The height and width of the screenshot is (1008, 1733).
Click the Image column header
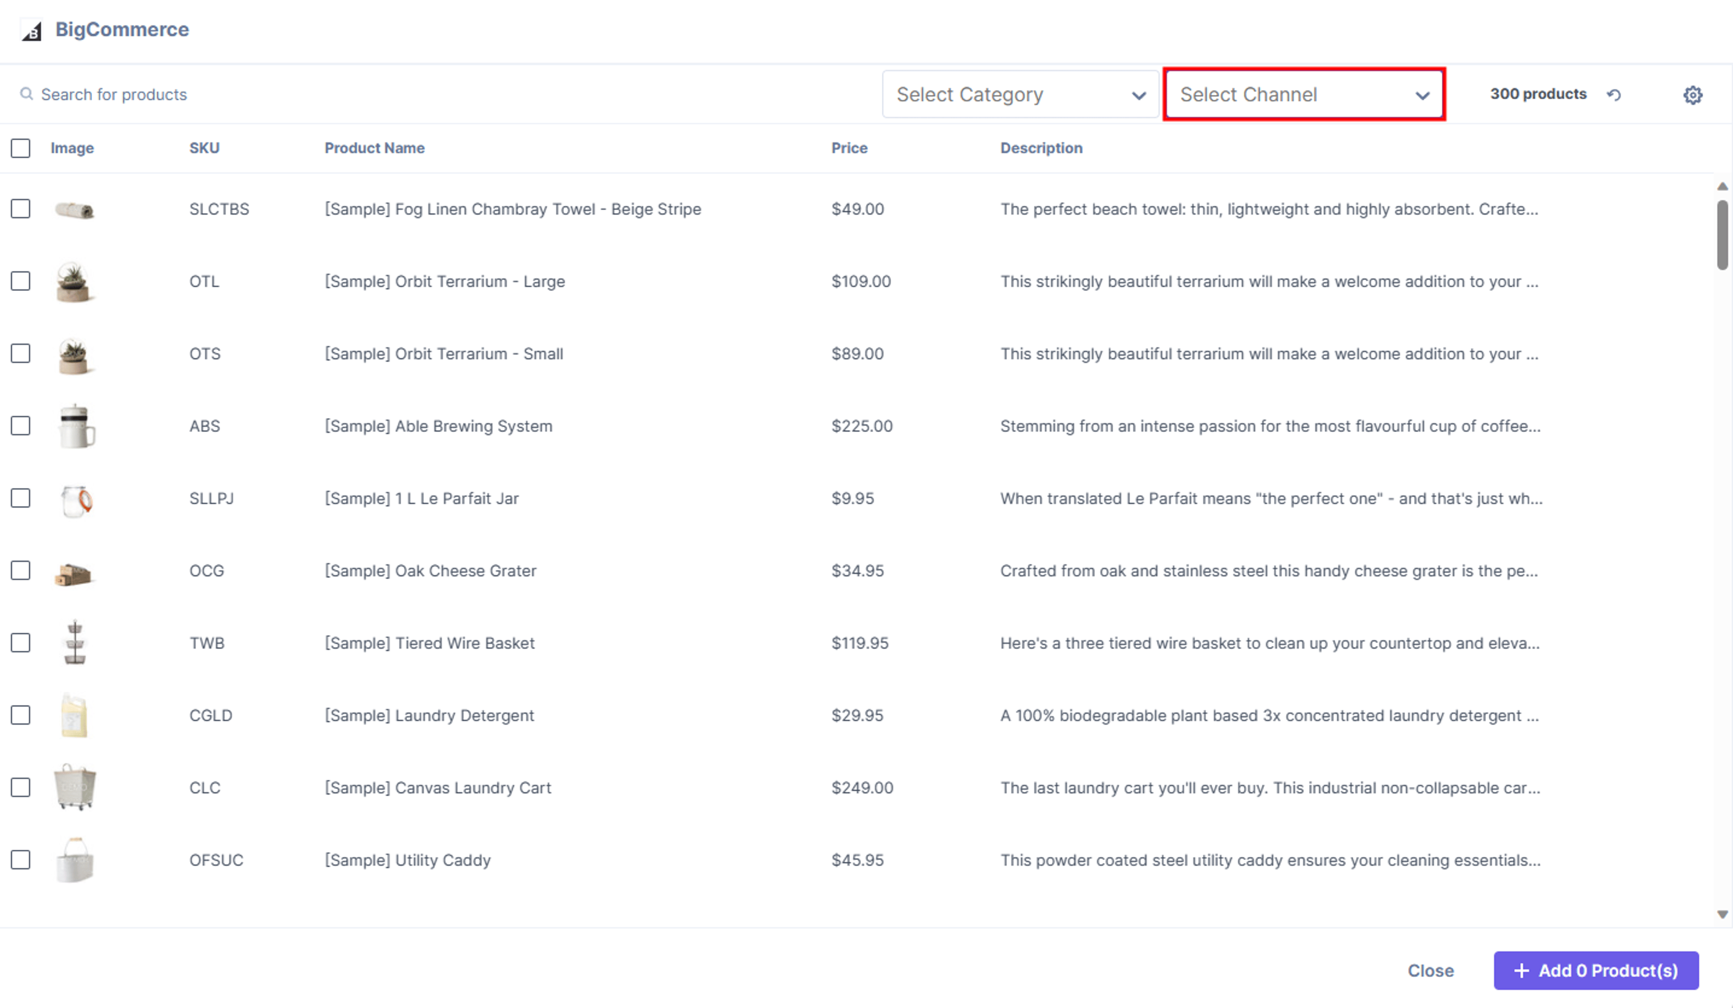(x=72, y=148)
